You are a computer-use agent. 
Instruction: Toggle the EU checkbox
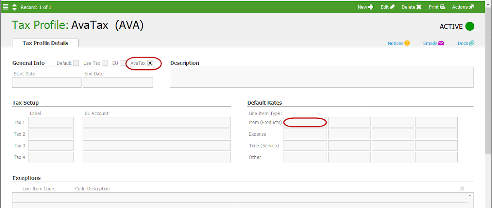[x=123, y=63]
